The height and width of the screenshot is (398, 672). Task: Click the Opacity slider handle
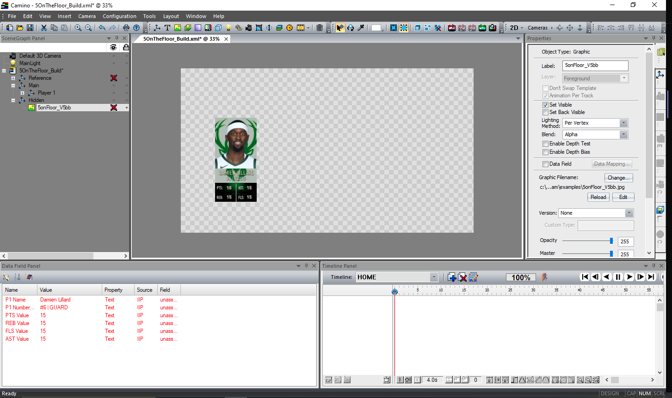point(611,241)
